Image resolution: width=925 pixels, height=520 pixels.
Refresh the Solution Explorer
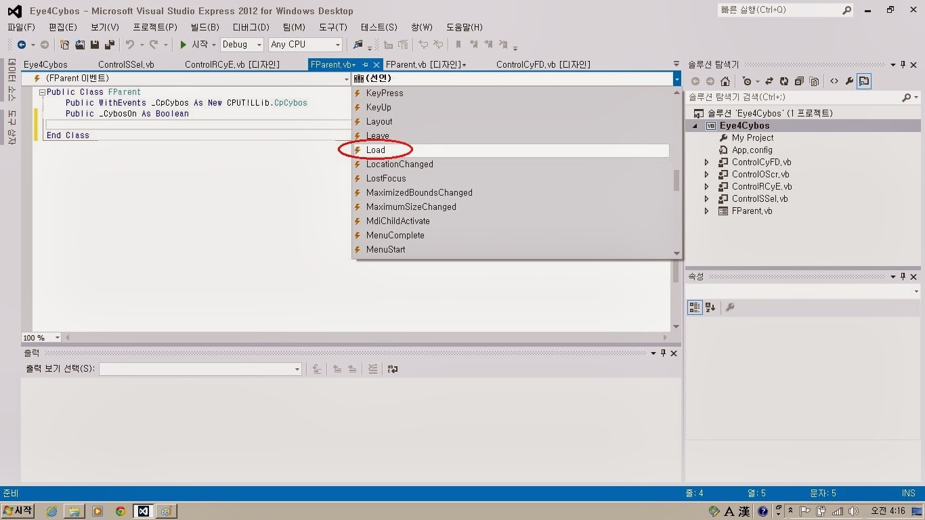click(784, 81)
